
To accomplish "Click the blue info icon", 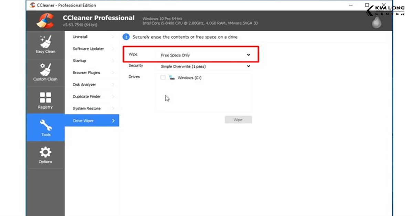I will coord(126,37).
